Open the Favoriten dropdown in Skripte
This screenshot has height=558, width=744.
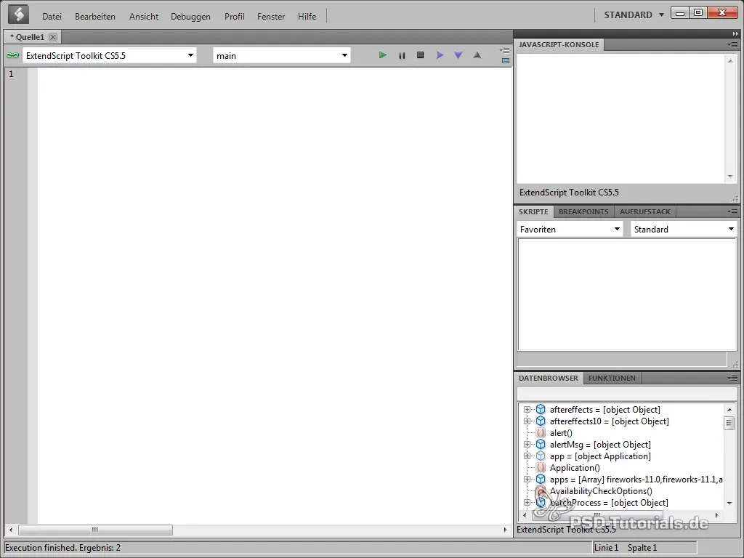point(570,229)
